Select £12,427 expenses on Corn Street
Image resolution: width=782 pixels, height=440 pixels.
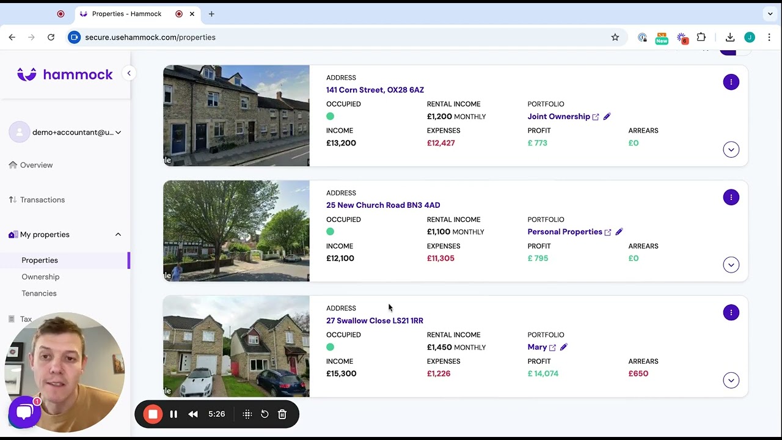[x=441, y=143]
